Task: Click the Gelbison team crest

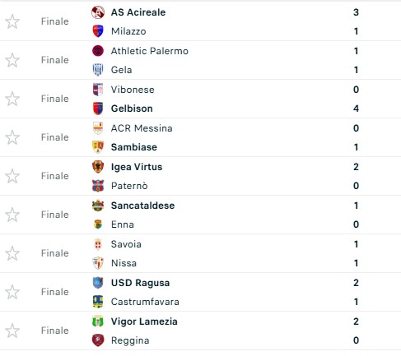Action: pos(98,109)
